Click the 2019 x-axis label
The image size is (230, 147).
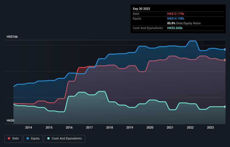click(x=130, y=127)
